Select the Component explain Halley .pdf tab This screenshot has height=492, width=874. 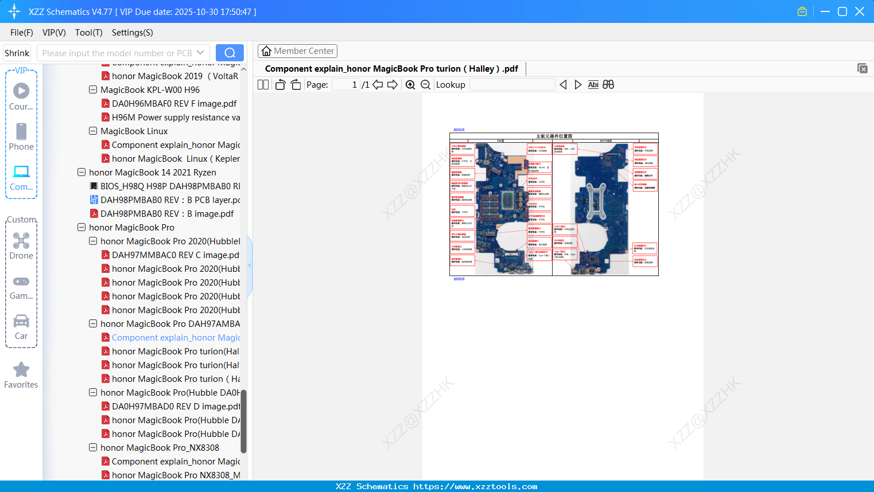tap(391, 69)
